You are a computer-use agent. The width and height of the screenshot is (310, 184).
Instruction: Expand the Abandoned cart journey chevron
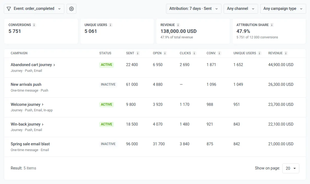click(54, 65)
